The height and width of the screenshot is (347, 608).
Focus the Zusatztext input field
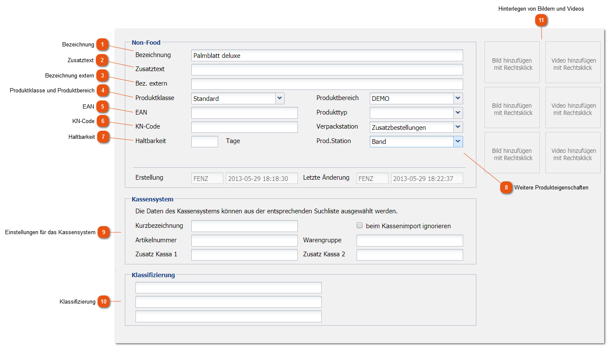(x=327, y=70)
